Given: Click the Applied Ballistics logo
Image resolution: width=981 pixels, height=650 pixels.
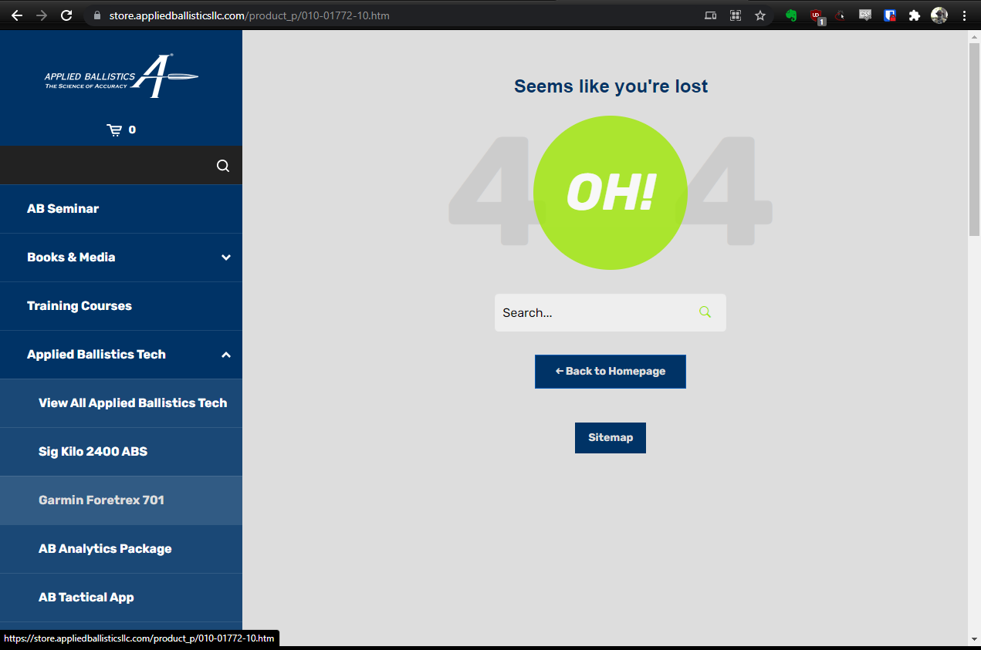Looking at the screenshot, I should 121,76.
